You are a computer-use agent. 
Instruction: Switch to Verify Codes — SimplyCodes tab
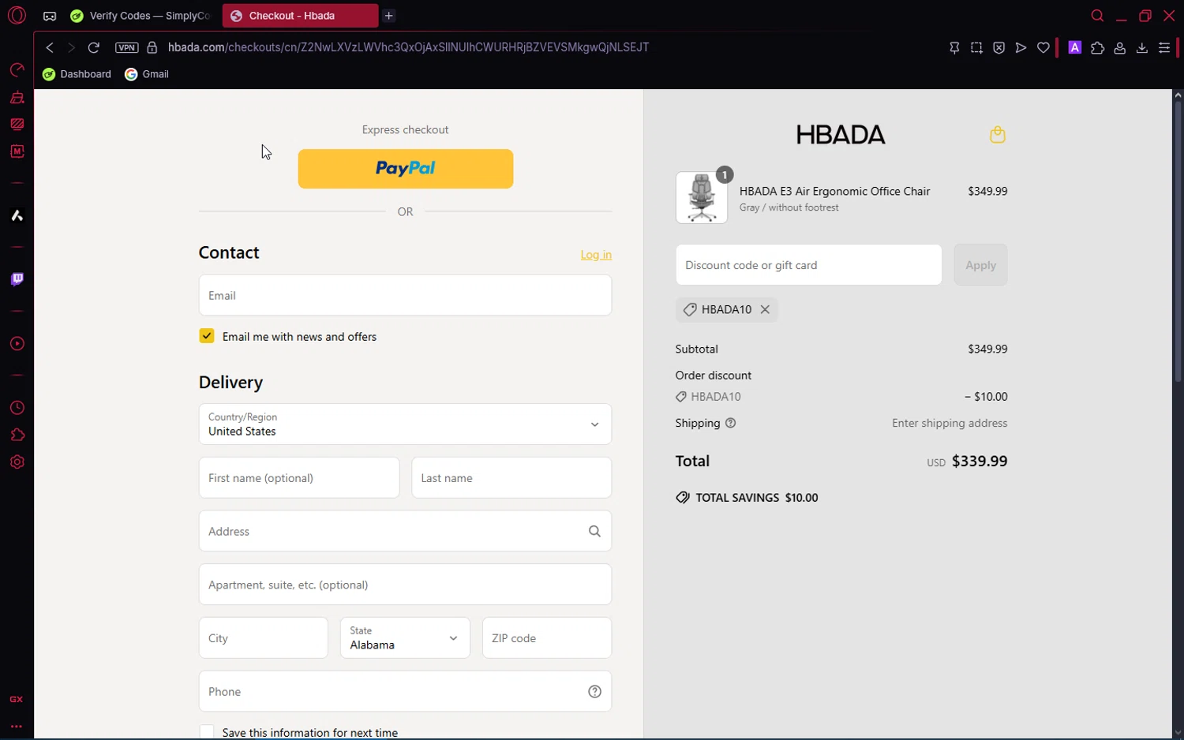pos(141,16)
